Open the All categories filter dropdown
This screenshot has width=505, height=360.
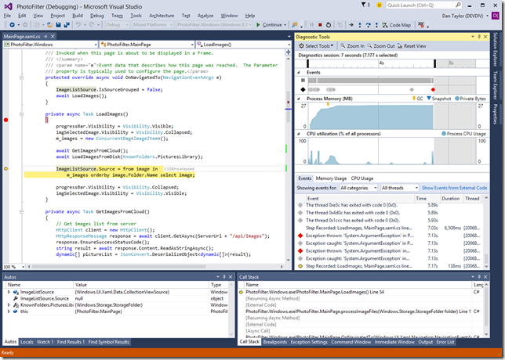pyautogui.click(x=357, y=188)
